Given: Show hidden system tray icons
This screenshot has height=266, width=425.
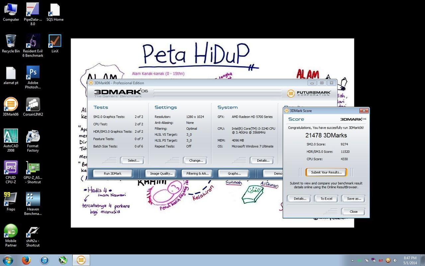Looking at the screenshot, I should coord(352,260).
